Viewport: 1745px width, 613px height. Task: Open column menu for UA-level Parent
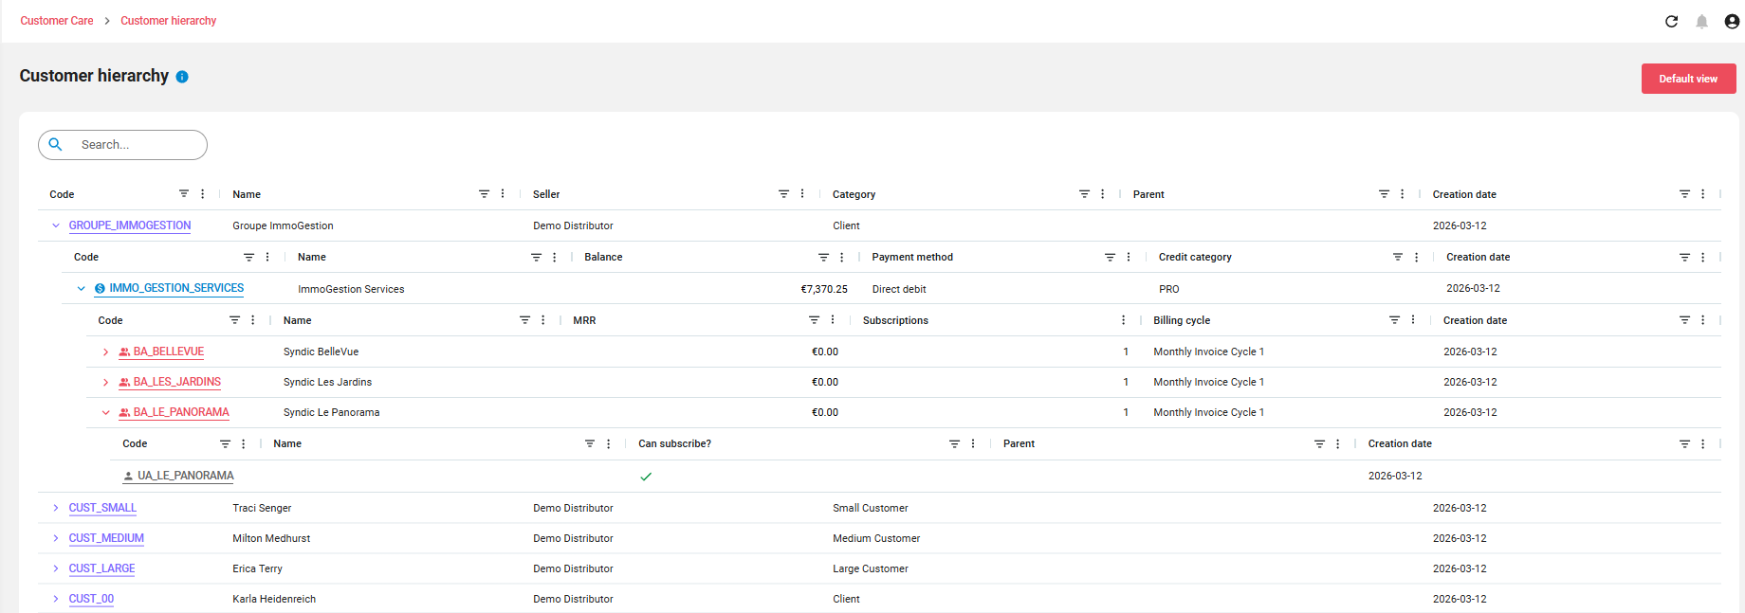click(1338, 443)
